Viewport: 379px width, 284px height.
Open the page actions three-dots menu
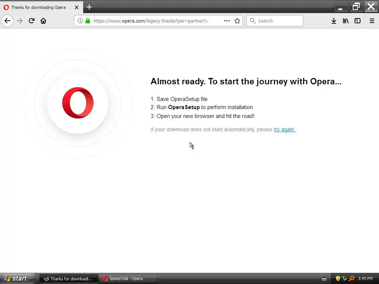click(x=227, y=21)
